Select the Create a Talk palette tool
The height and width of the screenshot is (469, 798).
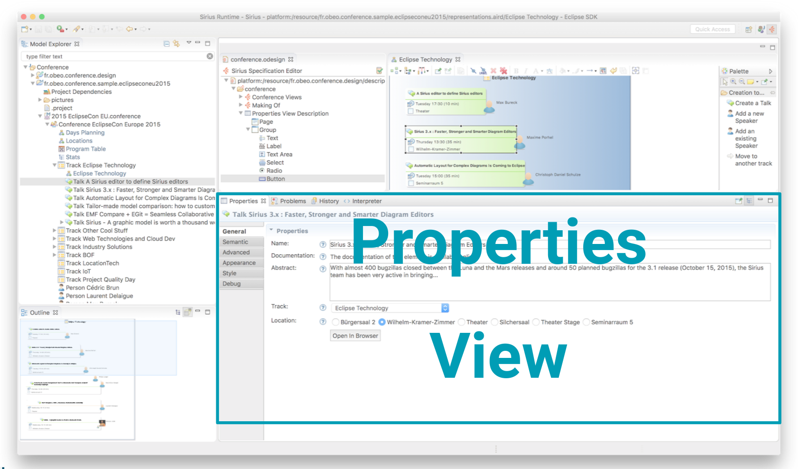click(x=749, y=103)
